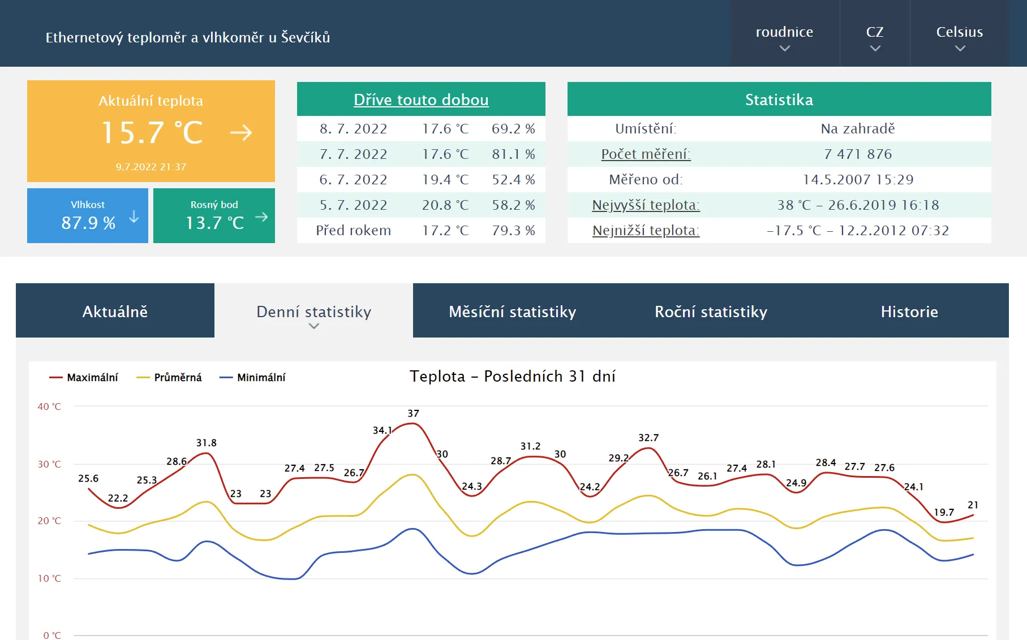Image resolution: width=1027 pixels, height=640 pixels.
Task: Click the chevron icon below roudnice
Action: (x=784, y=49)
